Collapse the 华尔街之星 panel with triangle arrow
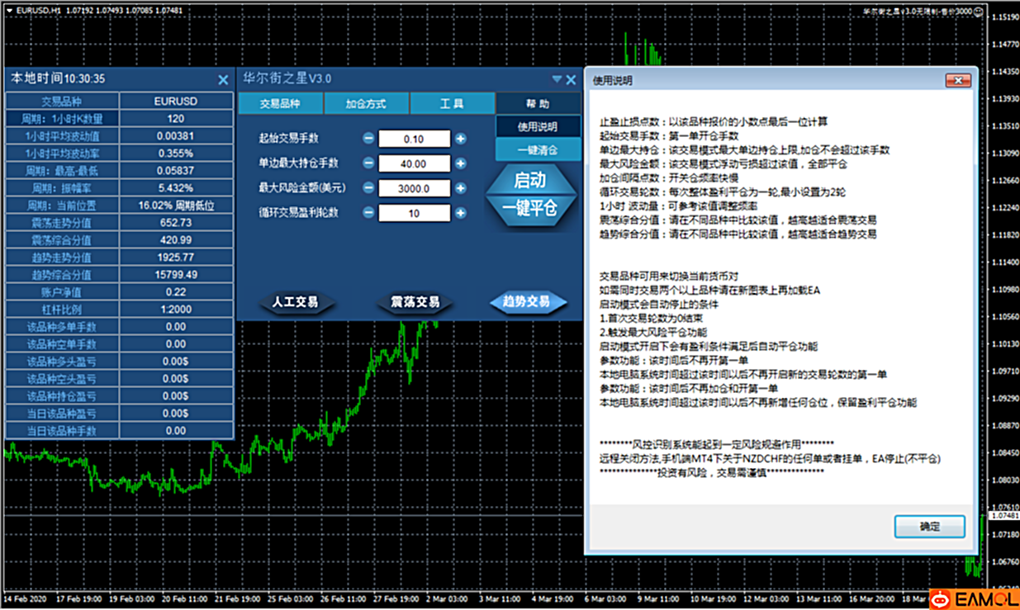 click(x=557, y=79)
